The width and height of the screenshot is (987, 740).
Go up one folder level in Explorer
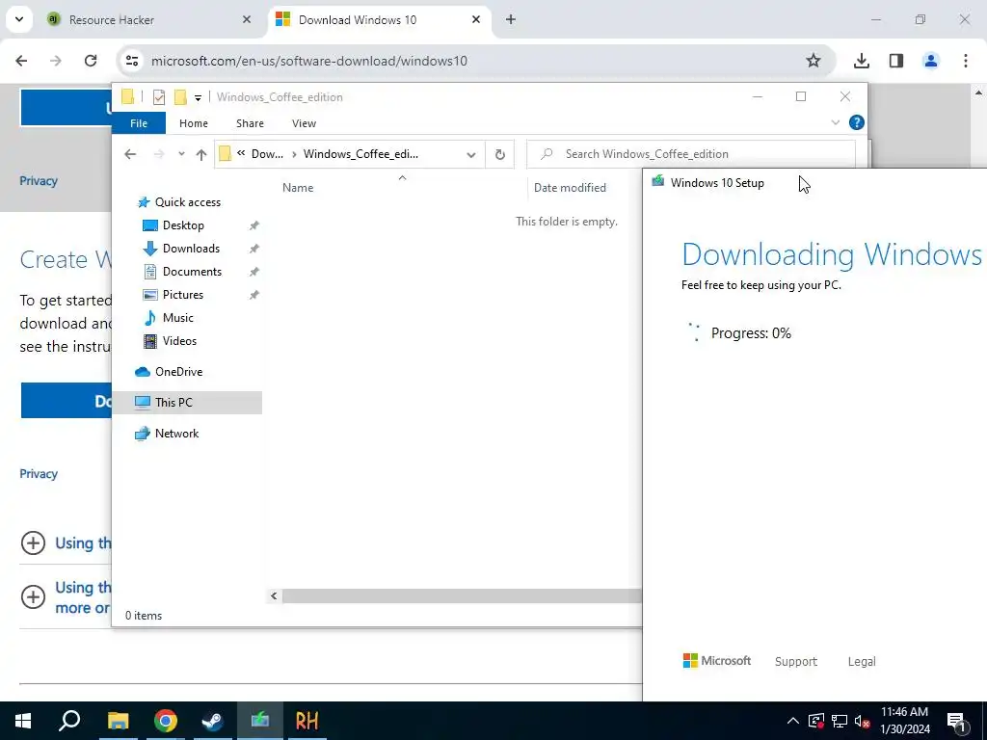coord(200,154)
